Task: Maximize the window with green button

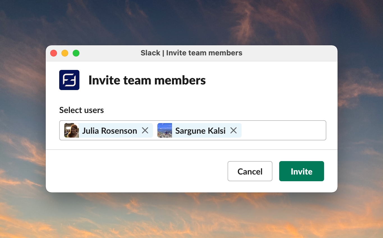Action: point(76,53)
